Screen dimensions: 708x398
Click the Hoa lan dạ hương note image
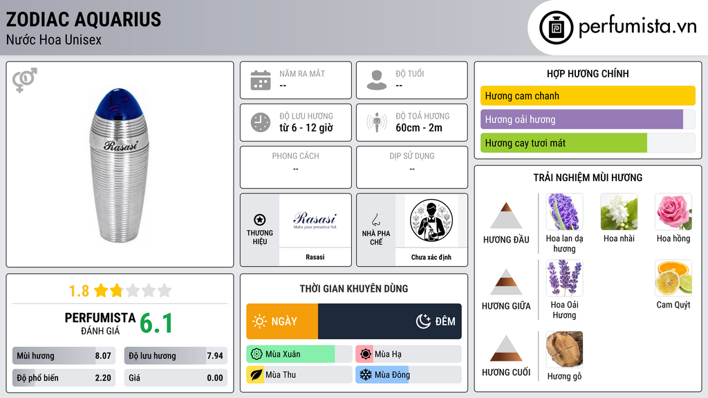564,211
